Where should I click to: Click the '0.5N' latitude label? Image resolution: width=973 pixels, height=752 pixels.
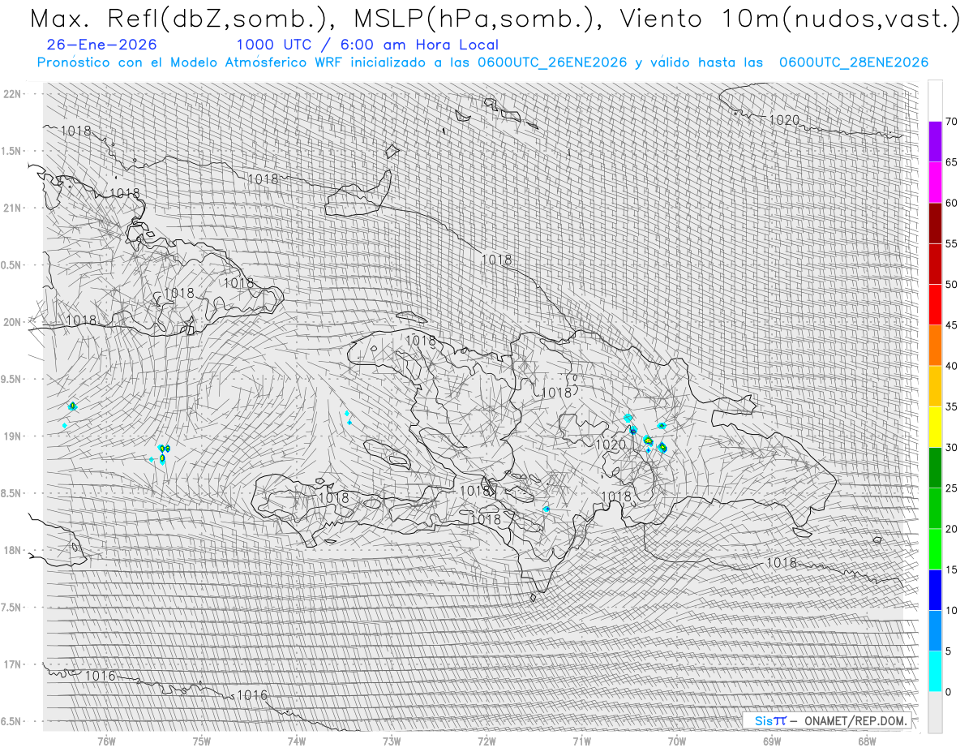pyautogui.click(x=12, y=265)
